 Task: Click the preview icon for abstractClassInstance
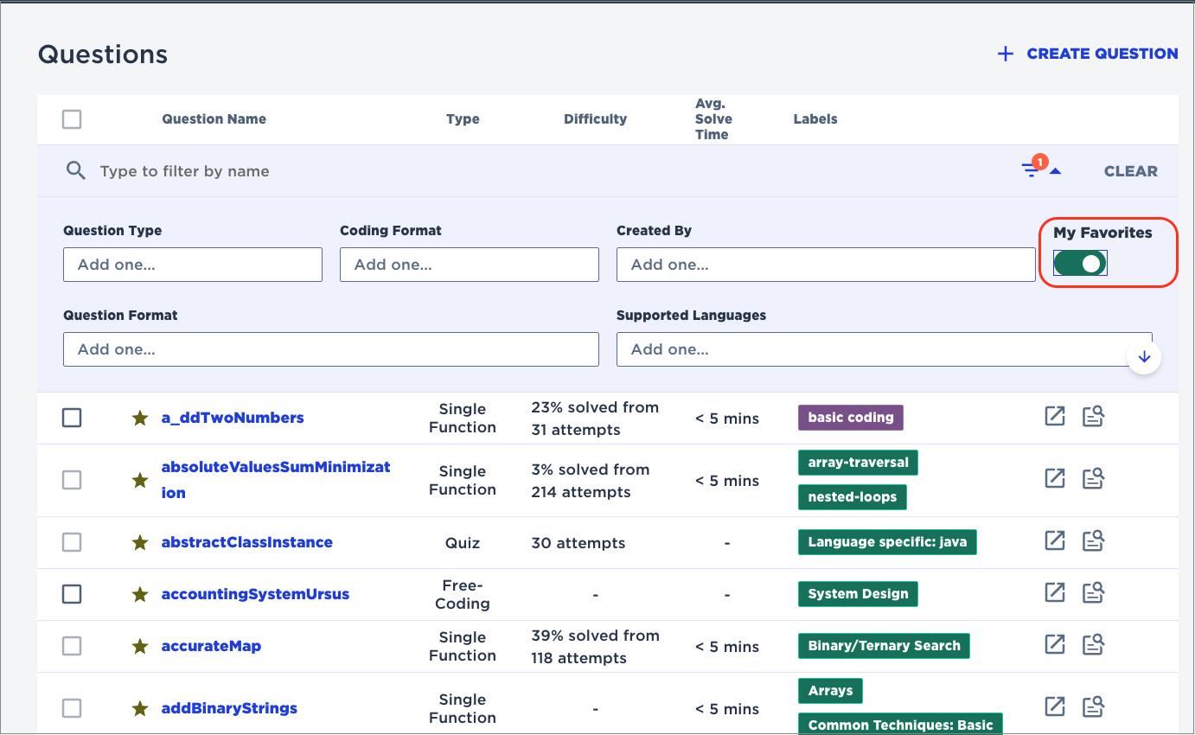pos(1093,540)
